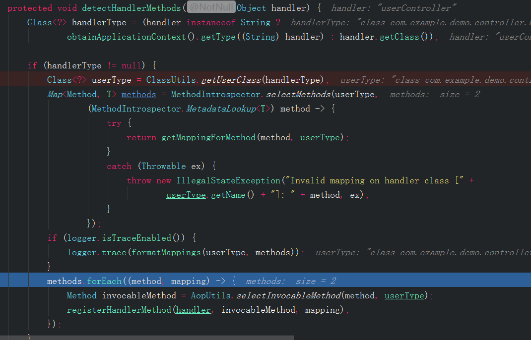Click the AopUtils class reference
531x340 pixels.
pos(210,296)
